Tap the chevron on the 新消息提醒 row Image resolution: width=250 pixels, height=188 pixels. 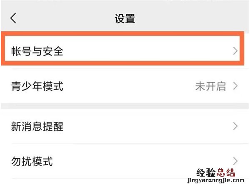235,126
